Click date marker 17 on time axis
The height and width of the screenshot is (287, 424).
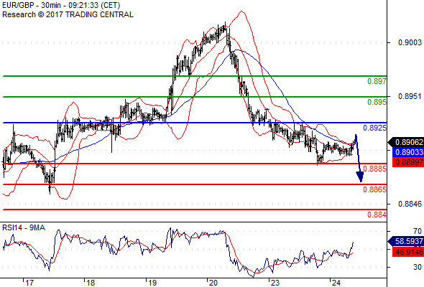point(29,283)
